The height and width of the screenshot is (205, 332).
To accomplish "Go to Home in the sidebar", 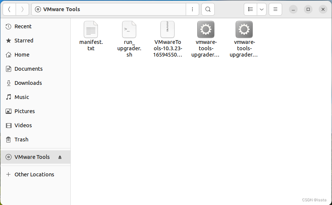I will (x=35, y=55).
